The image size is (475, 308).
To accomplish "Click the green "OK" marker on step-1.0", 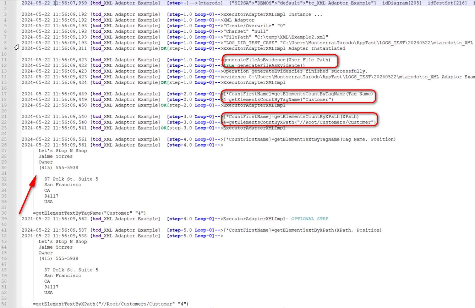I will (164, 48).
